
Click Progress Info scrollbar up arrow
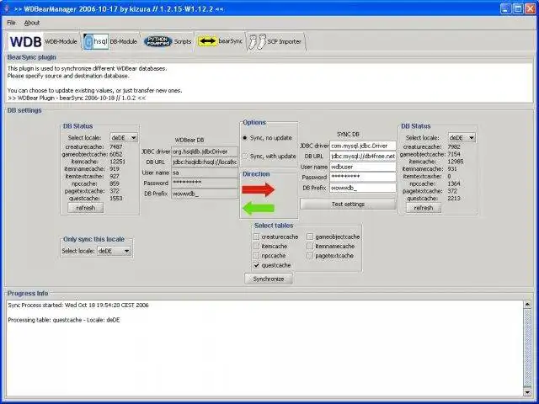point(527,304)
